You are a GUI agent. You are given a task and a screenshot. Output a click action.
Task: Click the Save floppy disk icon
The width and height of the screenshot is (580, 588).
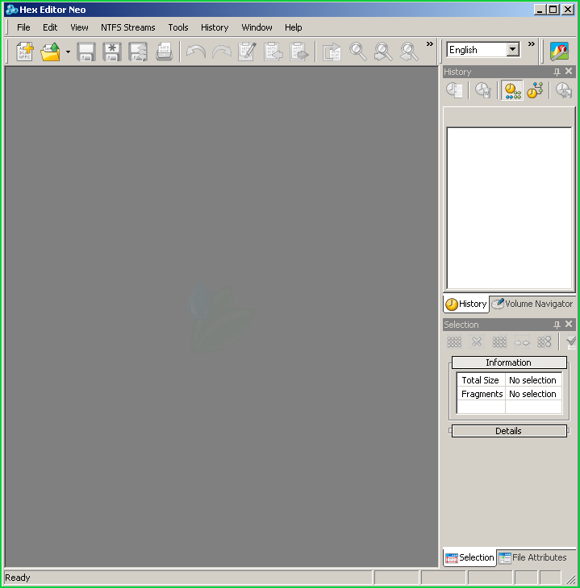pyautogui.click(x=86, y=52)
